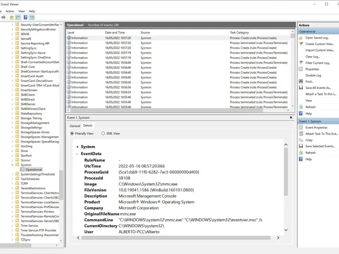Screen dimensions: 339x254
Task: Close the Event 1 Sysmon preview pane
Action: click(x=291, y=118)
